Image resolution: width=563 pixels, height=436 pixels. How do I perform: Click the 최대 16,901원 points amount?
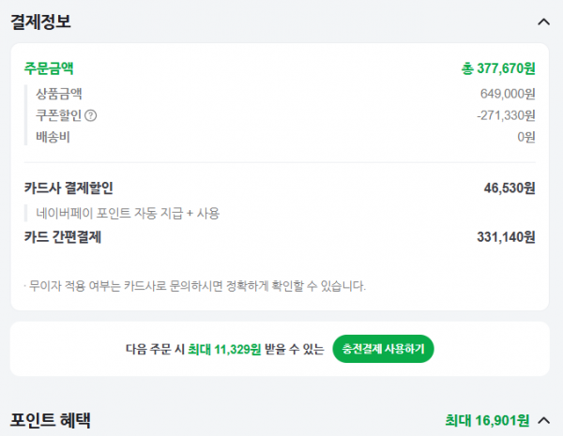pyautogui.click(x=487, y=420)
